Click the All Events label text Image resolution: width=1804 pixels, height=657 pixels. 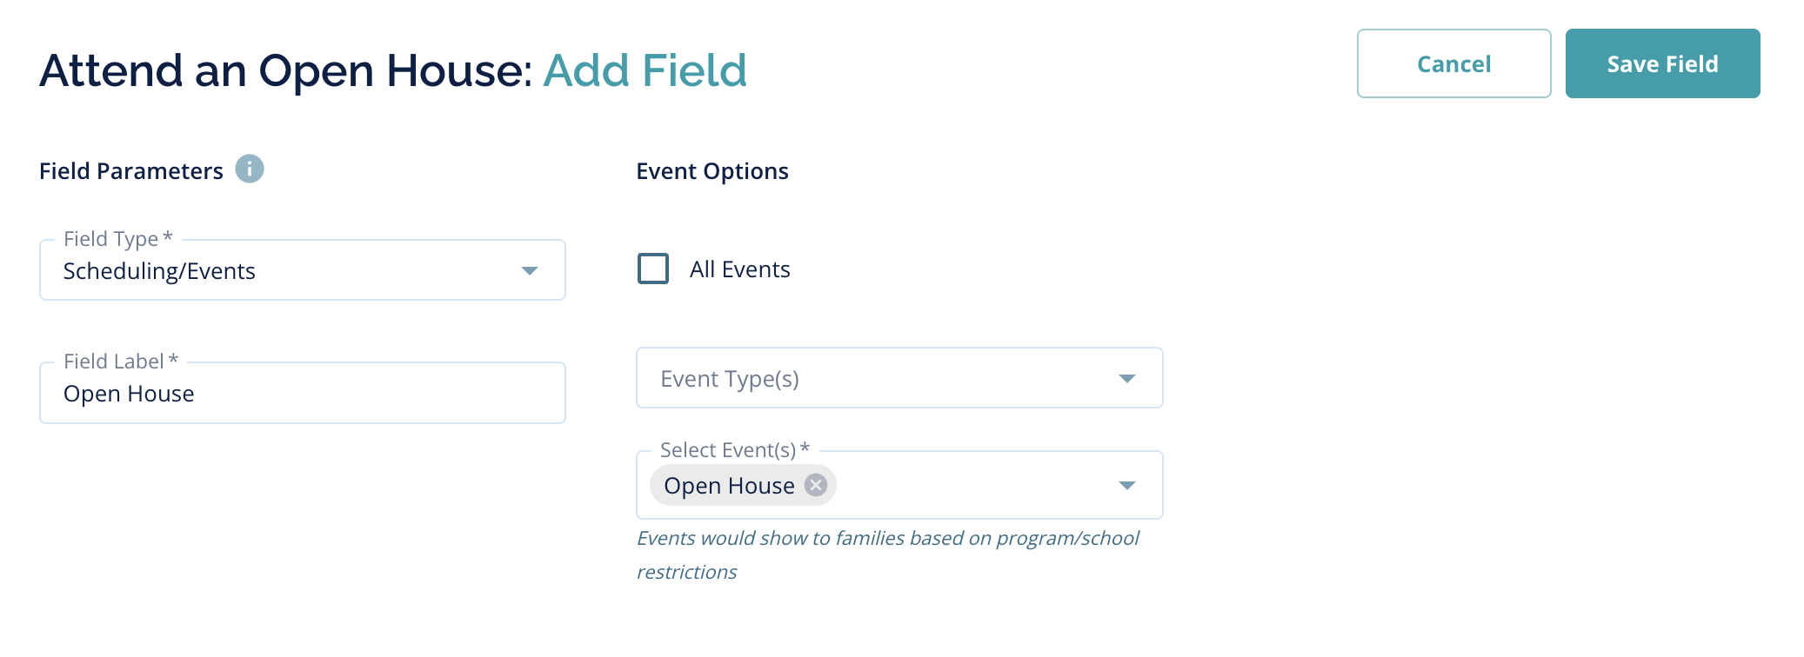click(739, 269)
